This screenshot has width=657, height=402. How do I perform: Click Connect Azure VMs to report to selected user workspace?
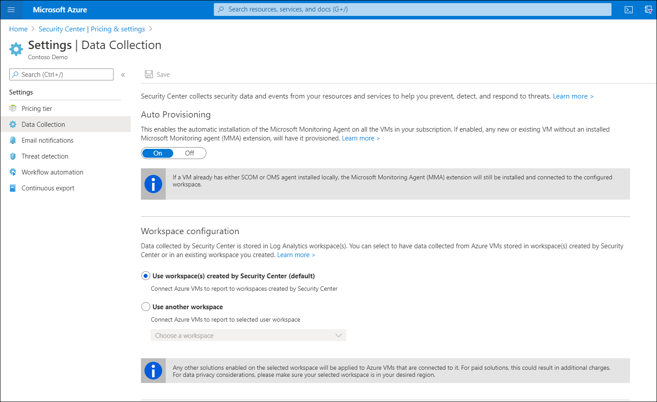225,319
